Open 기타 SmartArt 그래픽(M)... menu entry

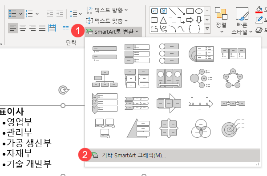(173, 156)
